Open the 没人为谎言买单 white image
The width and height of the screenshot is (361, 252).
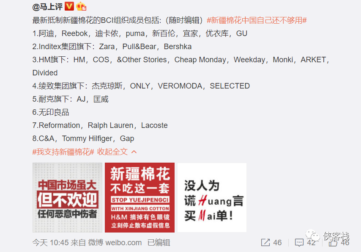click(212, 197)
